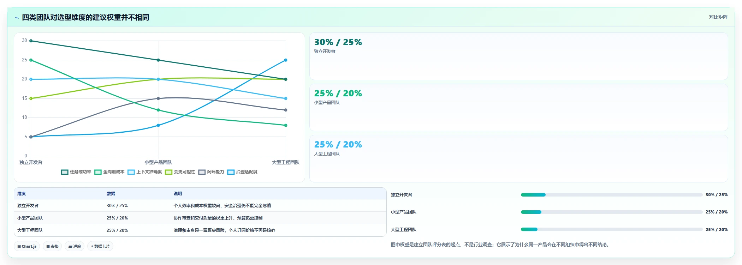Click the 维度 table column header

click(22, 194)
